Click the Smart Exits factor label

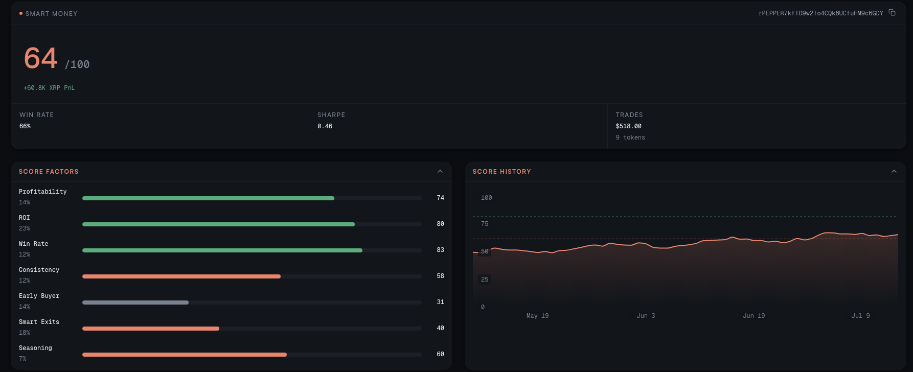coord(39,322)
